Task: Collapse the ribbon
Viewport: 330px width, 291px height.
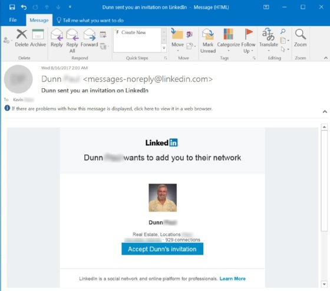Action: [x=325, y=58]
